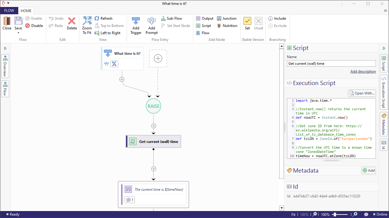Screen dimensions: 389x218
Task: Select the 'The current time is ${timeNow}' output
Action: pyautogui.click(x=153, y=194)
